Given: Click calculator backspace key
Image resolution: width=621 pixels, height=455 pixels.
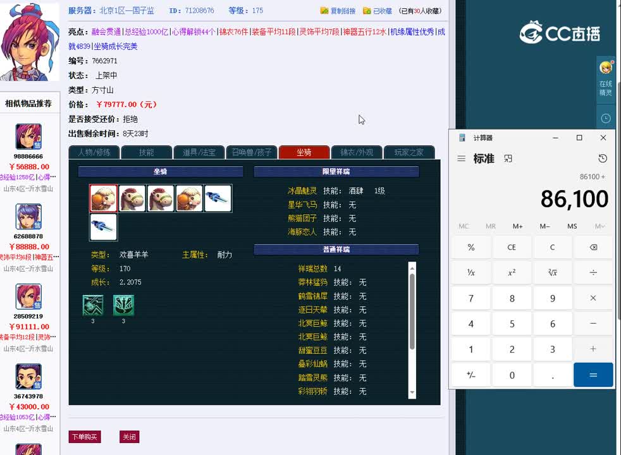Looking at the screenshot, I should tap(593, 247).
